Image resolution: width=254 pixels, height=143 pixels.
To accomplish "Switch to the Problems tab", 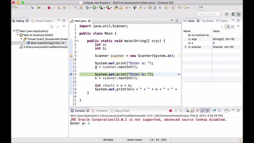I will coord(100,111).
